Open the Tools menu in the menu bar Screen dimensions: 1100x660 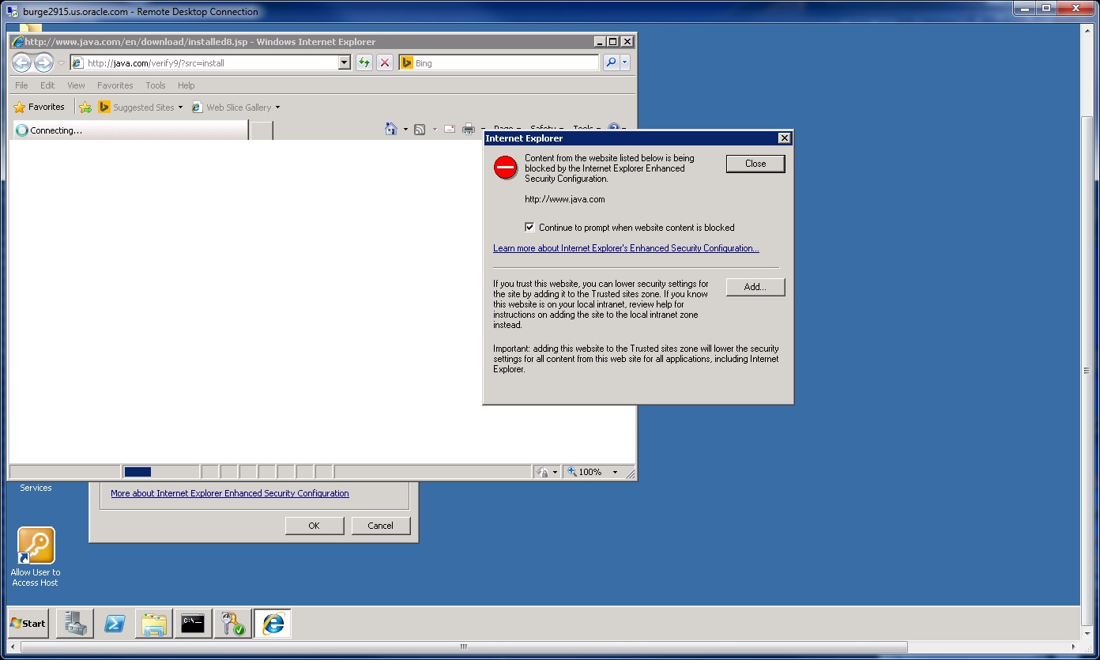pos(155,85)
